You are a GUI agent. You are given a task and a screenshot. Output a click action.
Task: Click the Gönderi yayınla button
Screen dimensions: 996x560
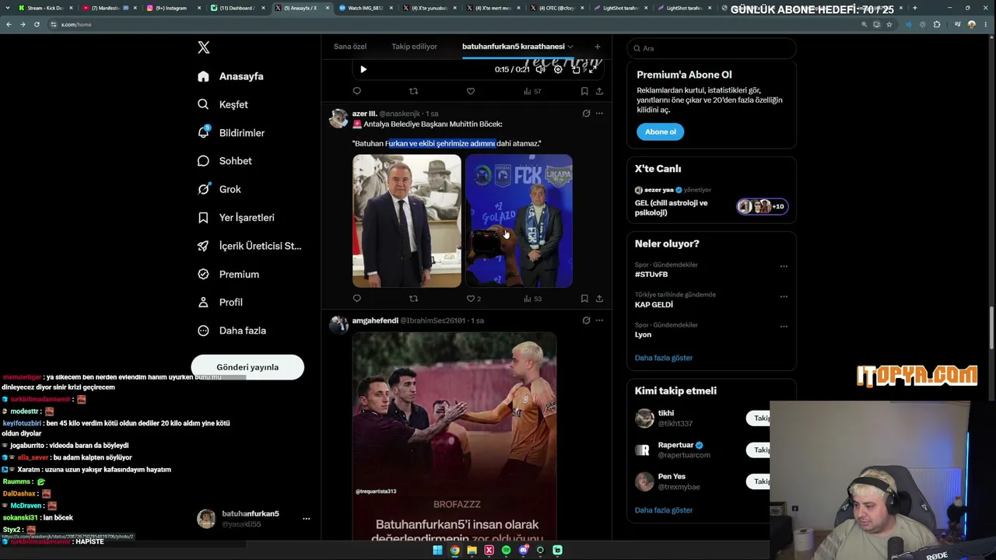247,367
